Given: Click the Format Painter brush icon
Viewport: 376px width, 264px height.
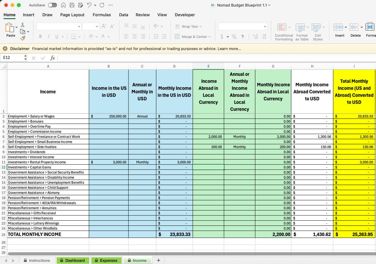Looking at the screenshot, I should point(23,38).
